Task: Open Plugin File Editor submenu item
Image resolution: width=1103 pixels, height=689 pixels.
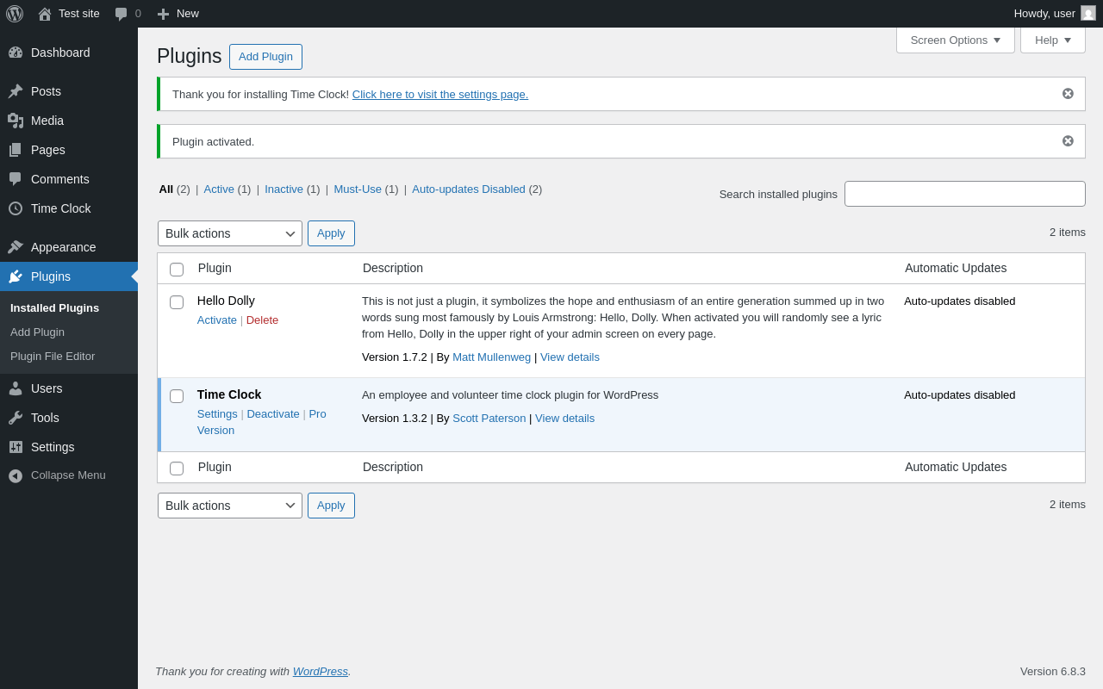Action: click(53, 357)
